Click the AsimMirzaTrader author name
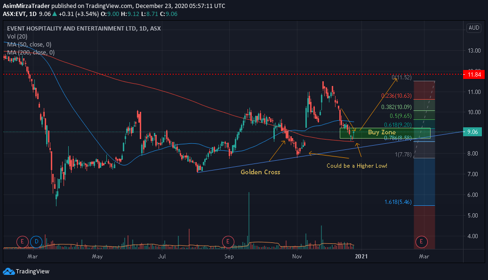Screen dimensions: 488x280 (26, 6)
